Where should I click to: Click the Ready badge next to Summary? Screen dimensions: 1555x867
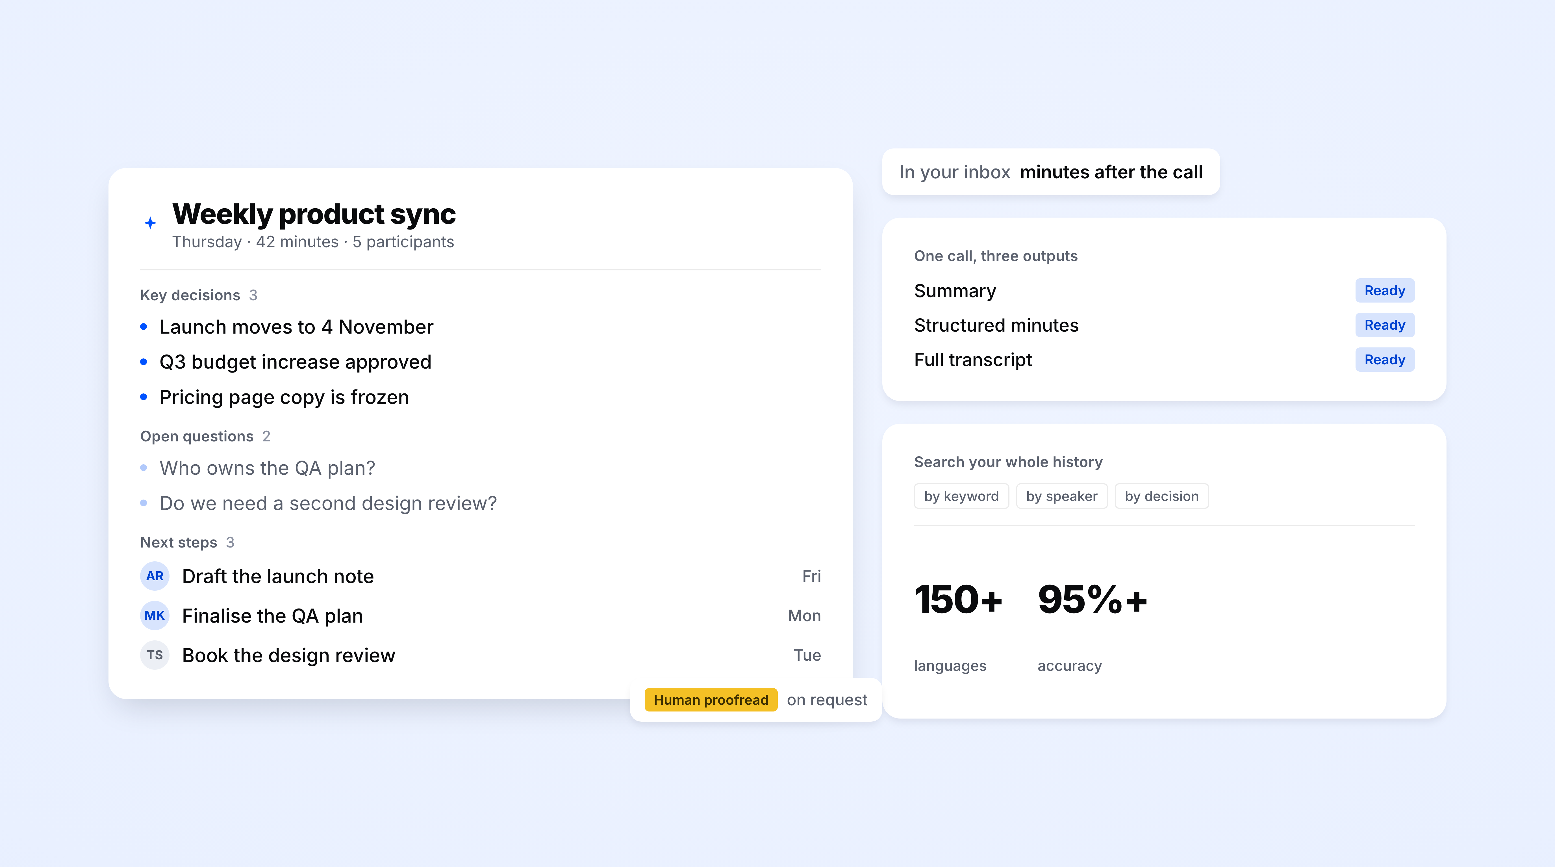1385,291
